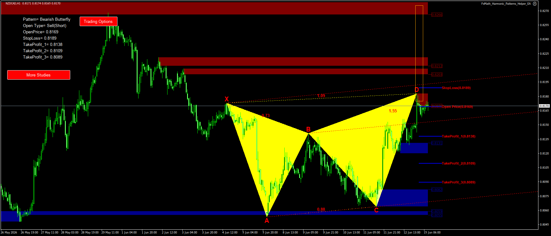Select the Pattern= Bearish Butterfly text

tap(47, 19)
